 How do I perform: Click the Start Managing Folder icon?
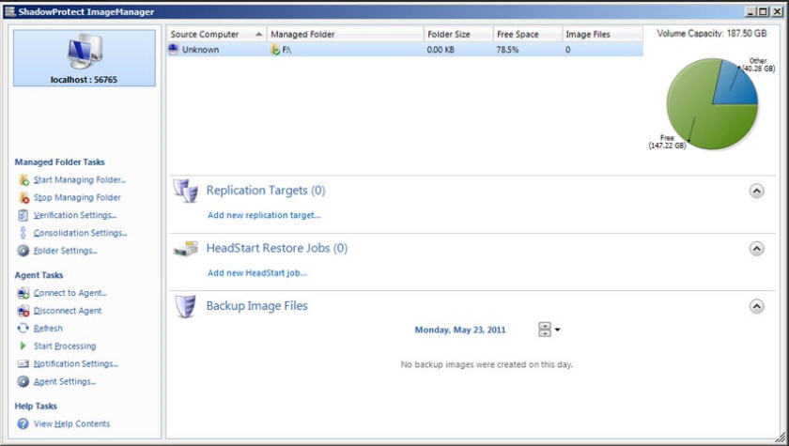click(23, 180)
